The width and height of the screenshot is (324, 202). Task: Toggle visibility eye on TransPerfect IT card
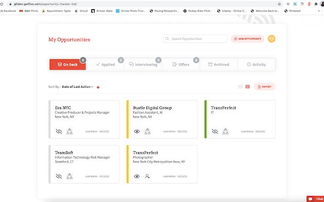tap(215, 131)
